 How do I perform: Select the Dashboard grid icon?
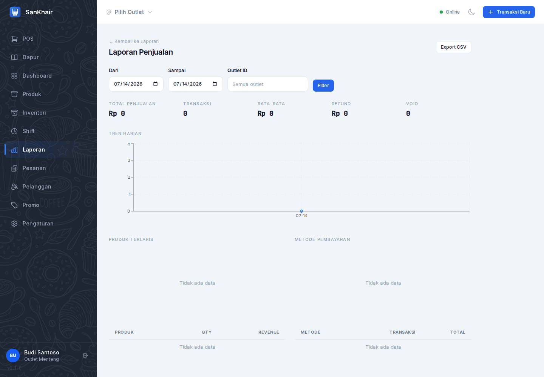[x=14, y=76]
